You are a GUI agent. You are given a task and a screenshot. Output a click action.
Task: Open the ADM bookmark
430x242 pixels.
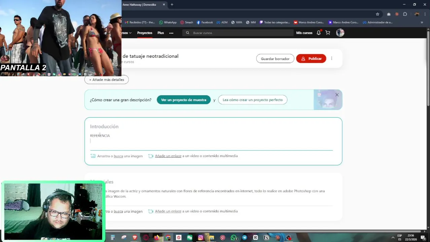coord(222,23)
